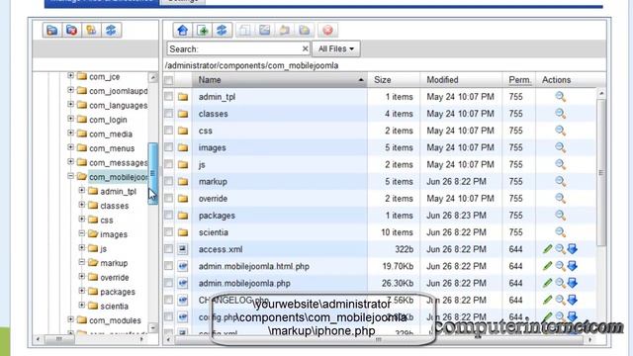Check the css row checkbox
633x356 pixels.
pyautogui.click(x=169, y=131)
